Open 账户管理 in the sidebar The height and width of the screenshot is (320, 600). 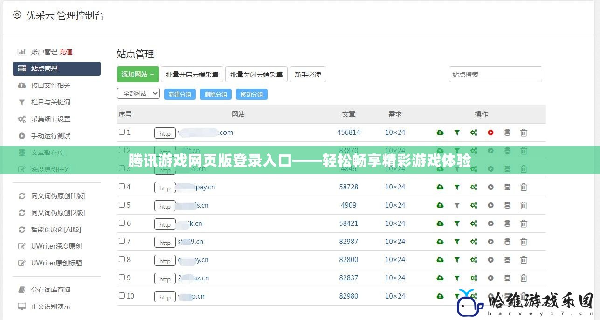coord(44,52)
